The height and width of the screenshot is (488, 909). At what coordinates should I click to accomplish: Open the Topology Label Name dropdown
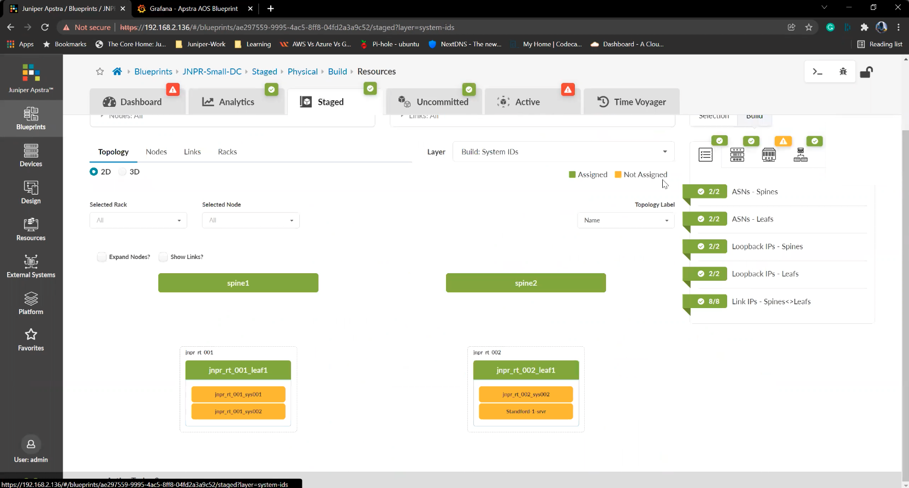coord(626,220)
